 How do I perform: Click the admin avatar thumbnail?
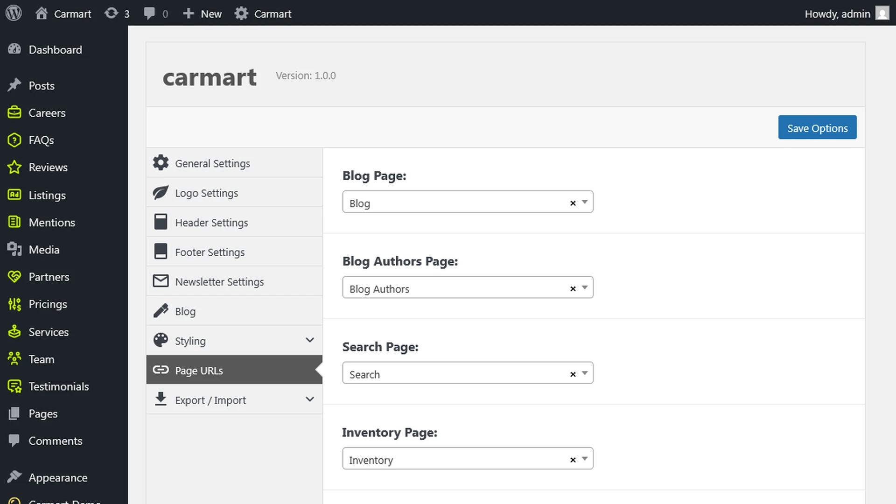[x=882, y=14]
